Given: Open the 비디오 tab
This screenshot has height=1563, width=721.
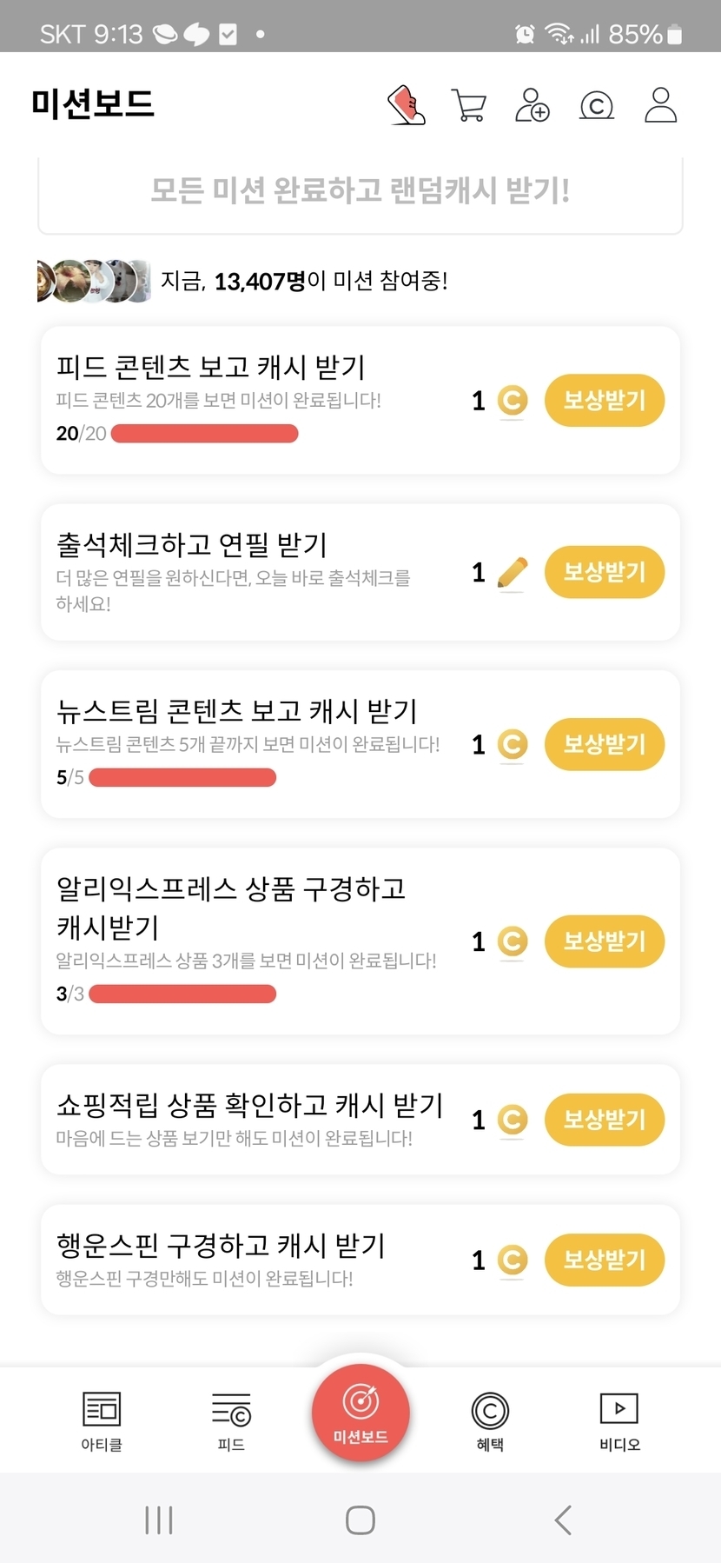Looking at the screenshot, I should click(619, 1420).
